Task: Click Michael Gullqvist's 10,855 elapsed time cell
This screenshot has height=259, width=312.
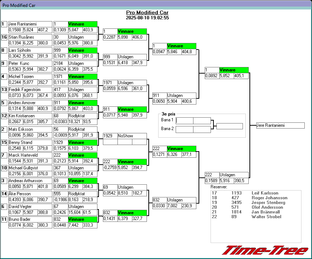Action: point(75,174)
